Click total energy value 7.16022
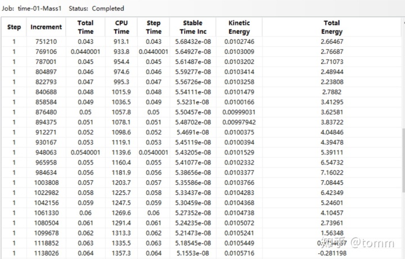The width and height of the screenshot is (405, 259). [332, 172]
